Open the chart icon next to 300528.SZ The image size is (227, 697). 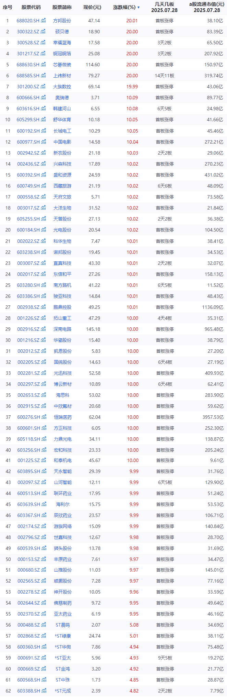43,43
